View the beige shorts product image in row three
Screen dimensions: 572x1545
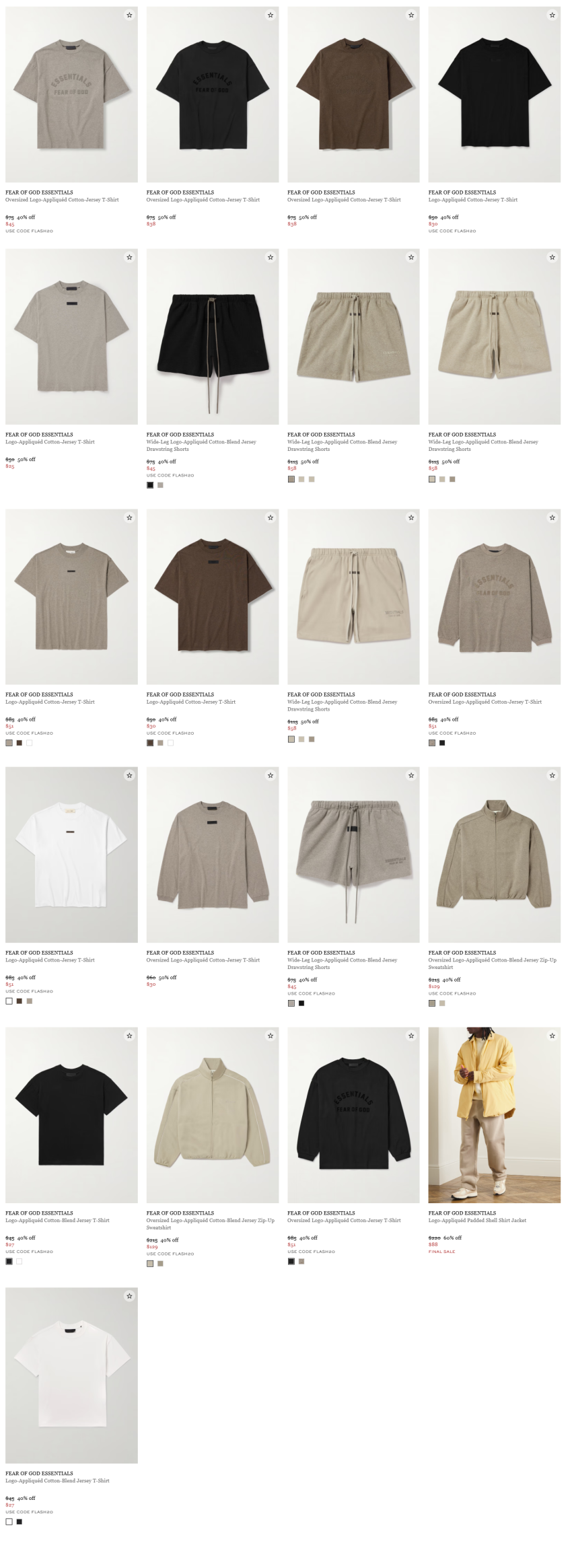pyautogui.click(x=353, y=597)
